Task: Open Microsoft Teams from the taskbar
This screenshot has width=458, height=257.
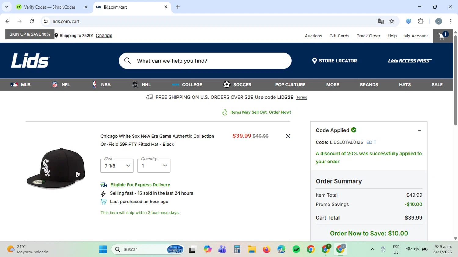Action: pos(222,249)
